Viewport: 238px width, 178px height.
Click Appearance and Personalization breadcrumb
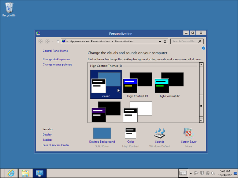[x=90, y=42]
